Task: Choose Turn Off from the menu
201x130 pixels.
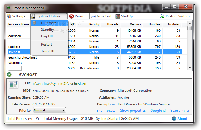Action: 49,51
